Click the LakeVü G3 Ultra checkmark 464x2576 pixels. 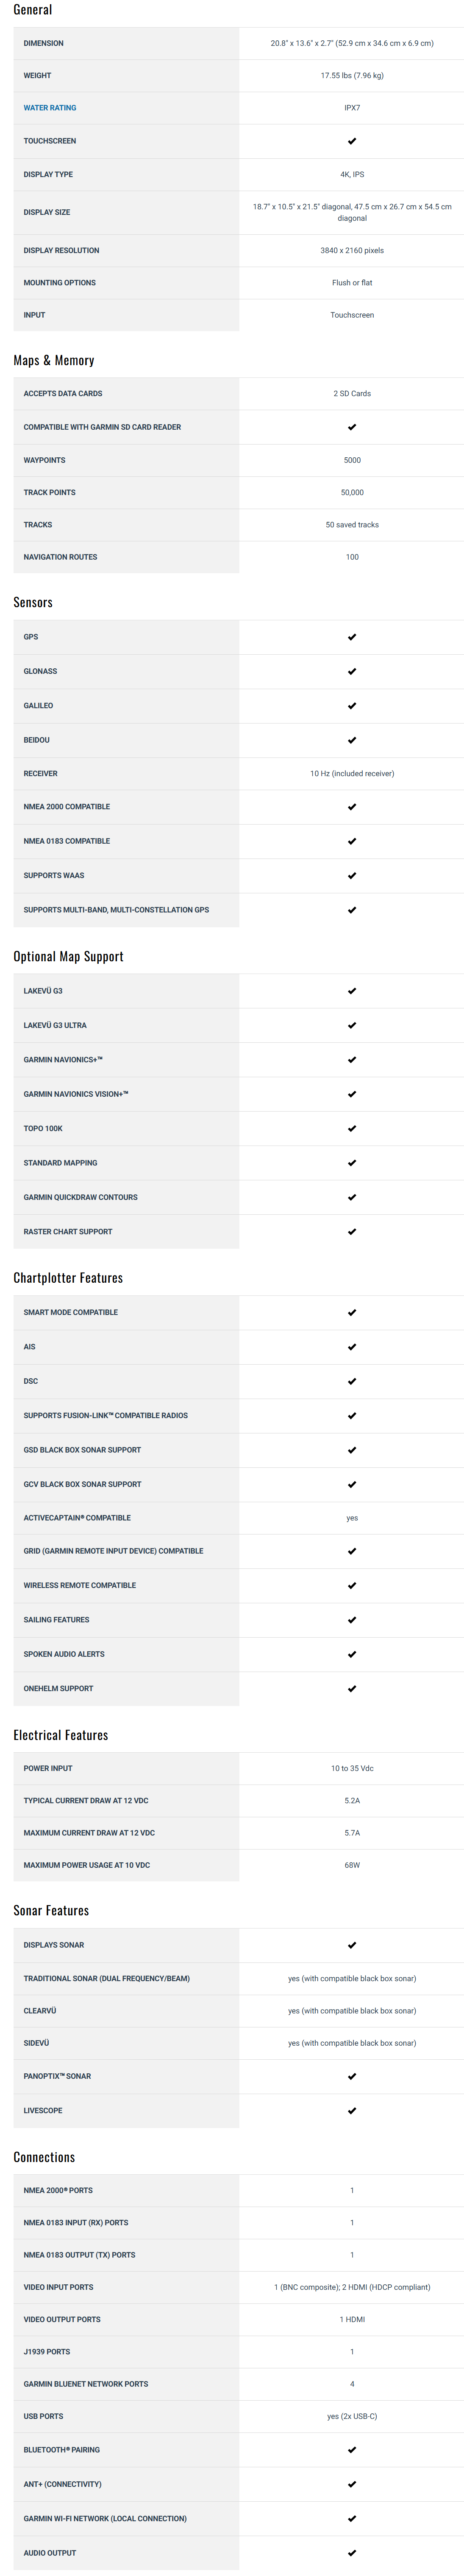point(352,1025)
